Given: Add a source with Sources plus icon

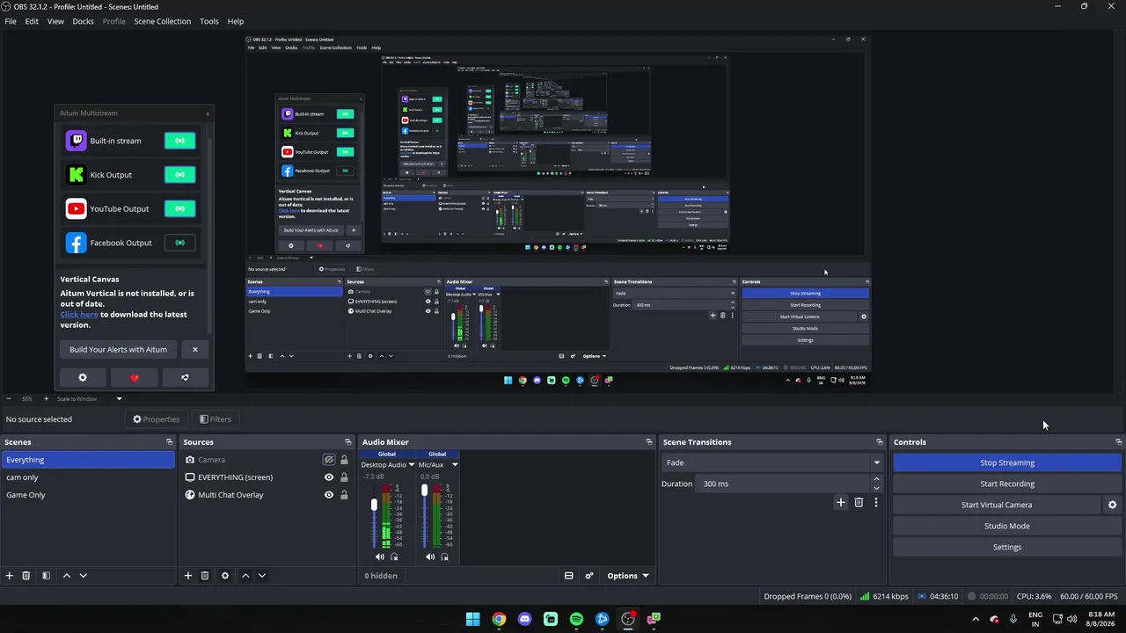Looking at the screenshot, I should tap(188, 576).
